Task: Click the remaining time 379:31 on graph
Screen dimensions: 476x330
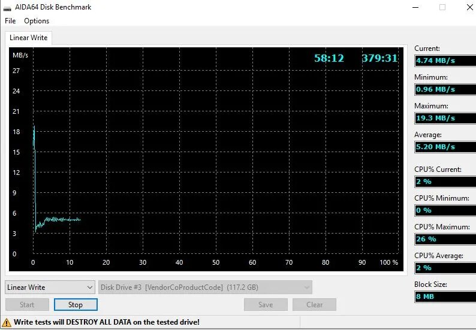Action: click(x=379, y=58)
